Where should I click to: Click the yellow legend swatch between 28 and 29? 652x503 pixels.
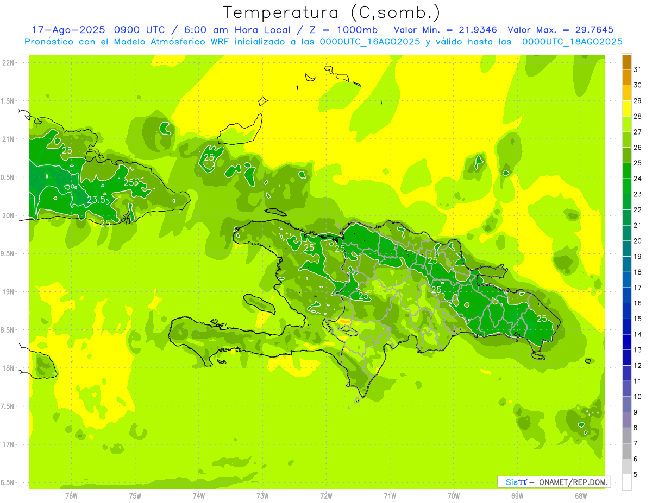(626, 108)
